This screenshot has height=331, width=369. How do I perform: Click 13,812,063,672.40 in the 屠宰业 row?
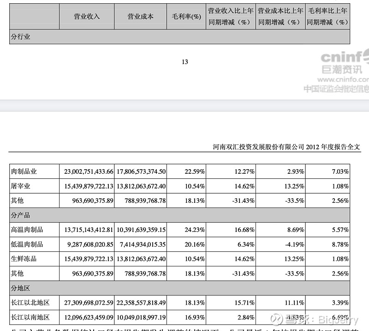click(141, 186)
